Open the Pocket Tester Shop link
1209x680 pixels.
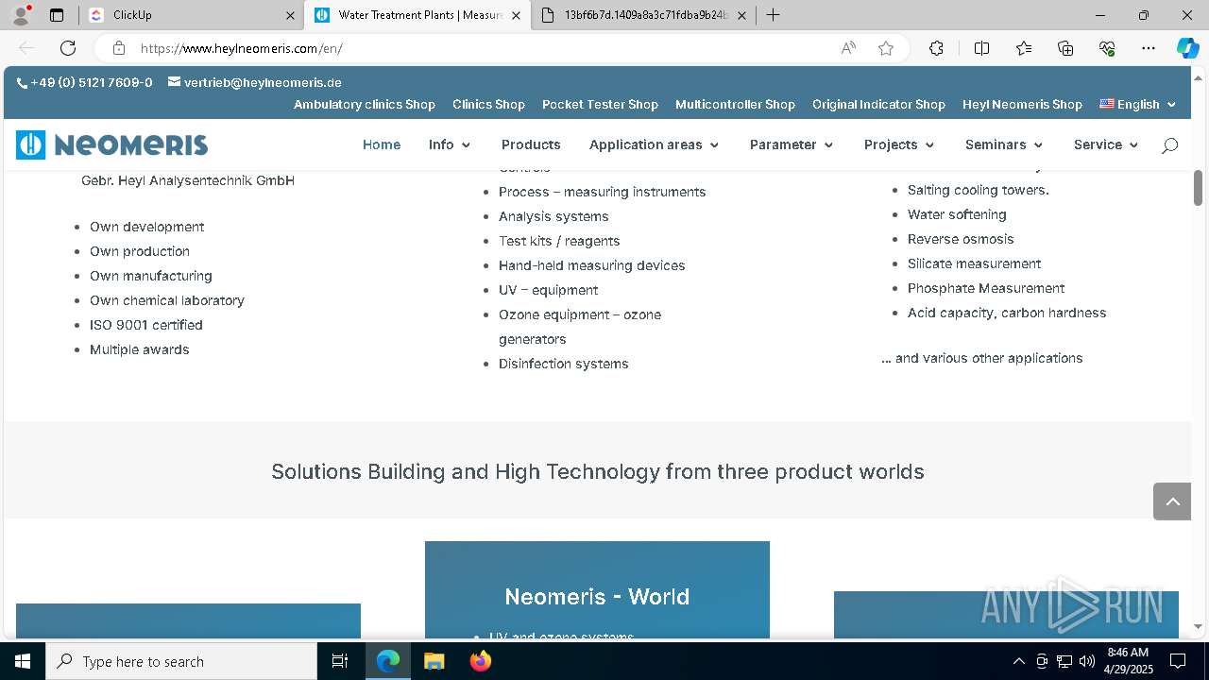pyautogui.click(x=600, y=105)
